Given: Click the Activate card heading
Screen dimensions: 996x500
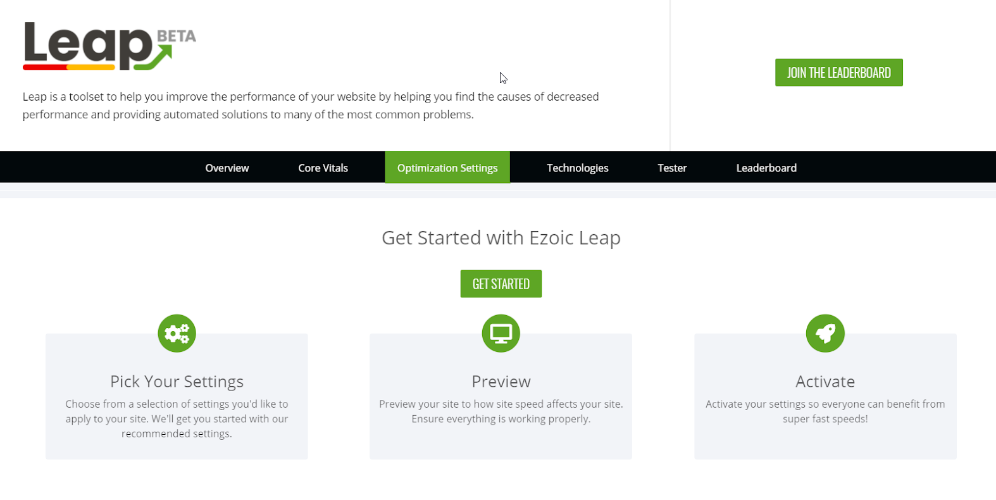Looking at the screenshot, I should click(x=825, y=382).
